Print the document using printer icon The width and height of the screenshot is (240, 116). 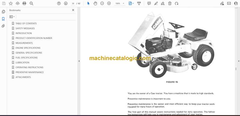click(24, 3)
